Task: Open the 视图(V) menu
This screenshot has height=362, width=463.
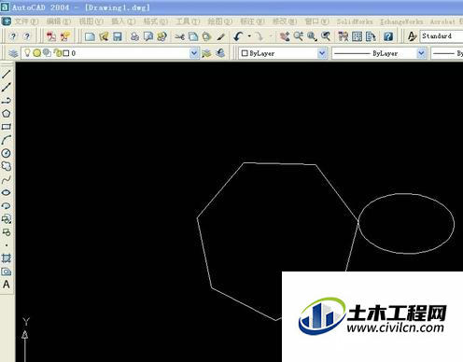Action: (91, 21)
